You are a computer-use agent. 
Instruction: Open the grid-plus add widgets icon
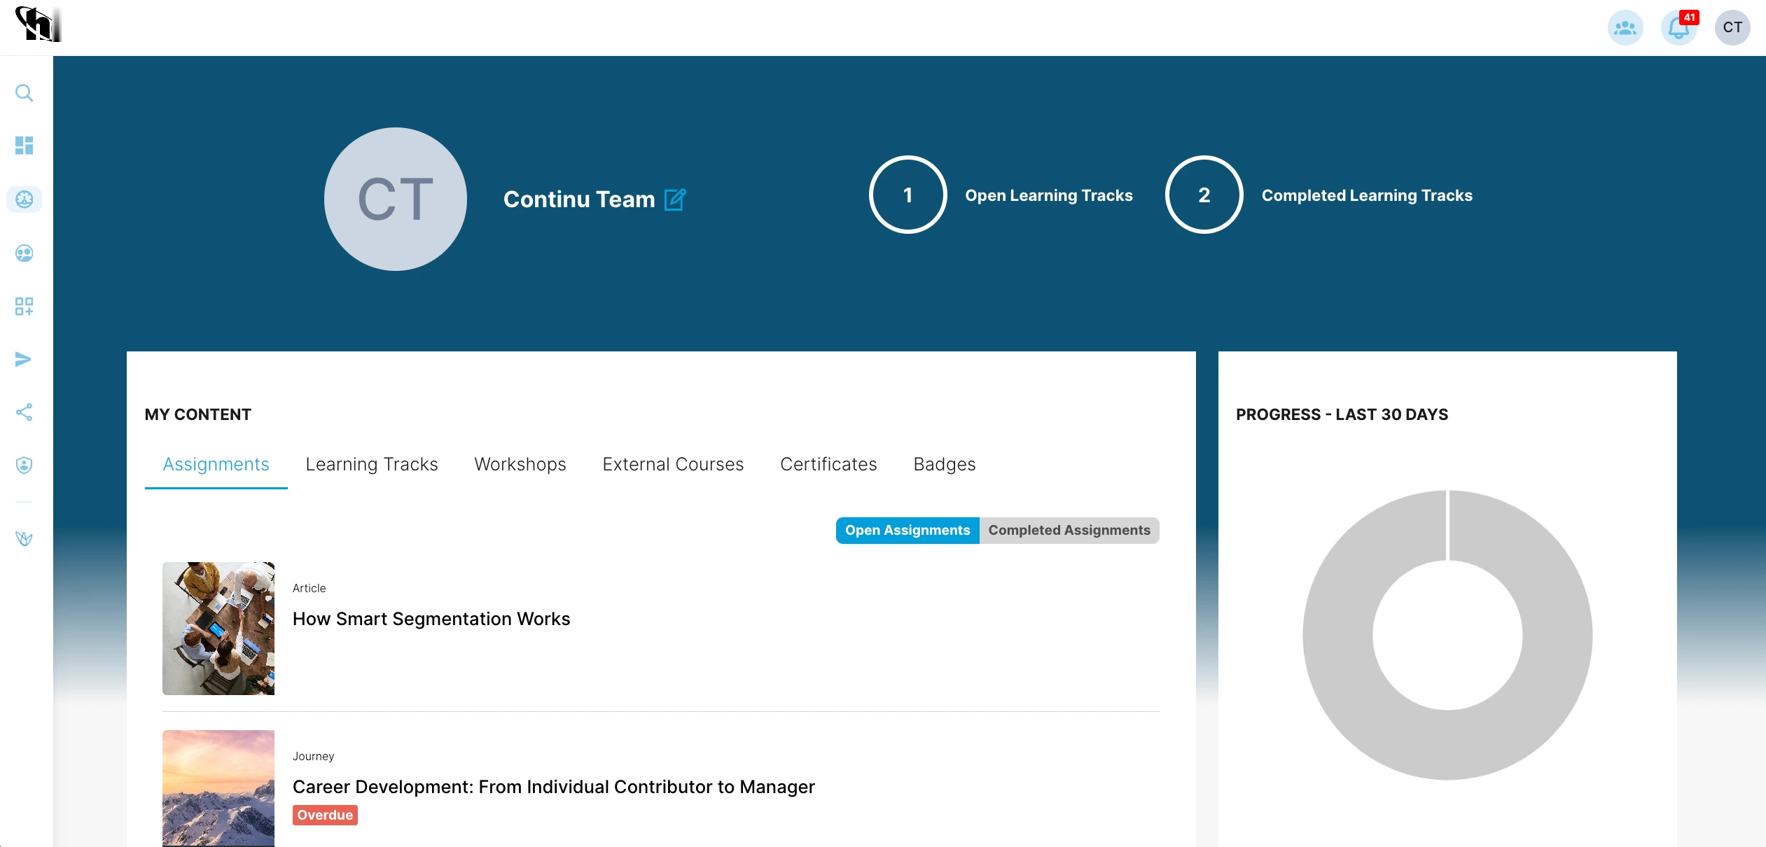24,307
